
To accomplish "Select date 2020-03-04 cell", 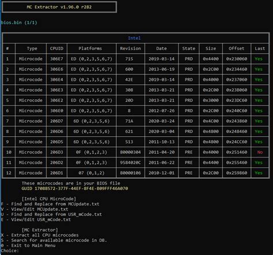I will point(161,132).
